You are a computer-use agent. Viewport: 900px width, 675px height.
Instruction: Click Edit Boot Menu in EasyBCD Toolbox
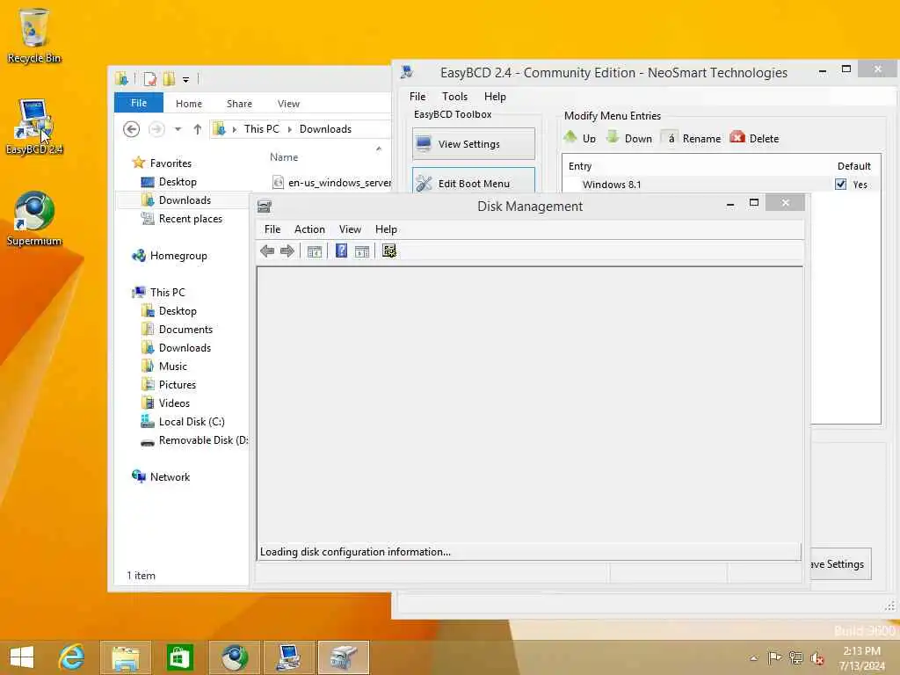[x=474, y=181]
